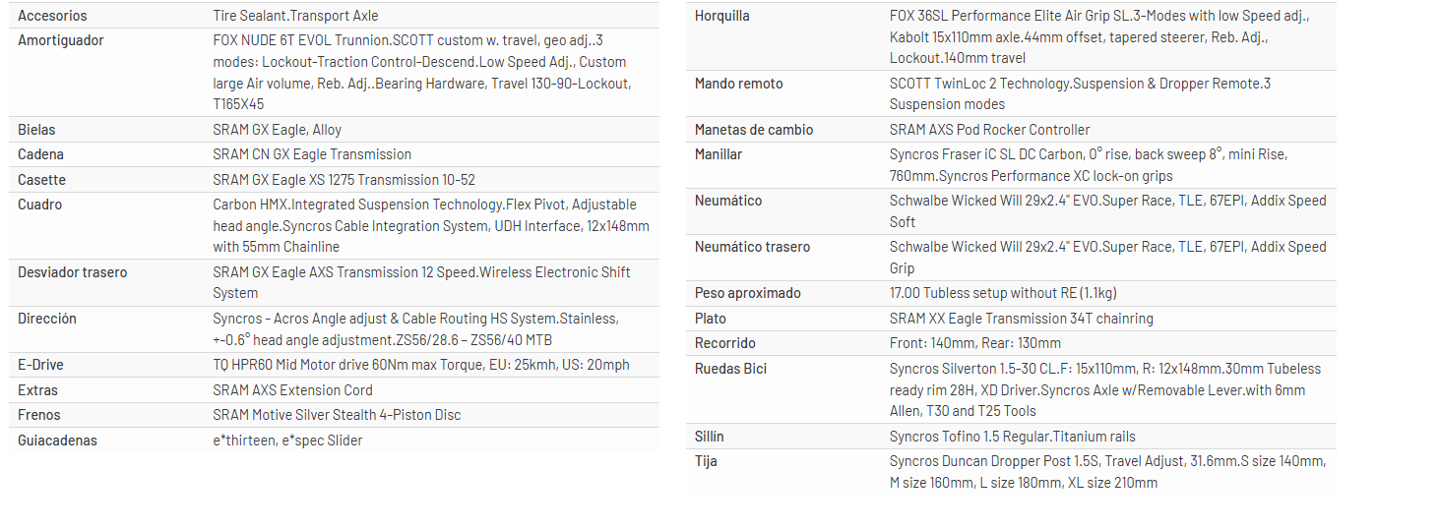The height and width of the screenshot is (529, 1439).
Task: Select the "Frenos" specification label
Action: (39, 415)
